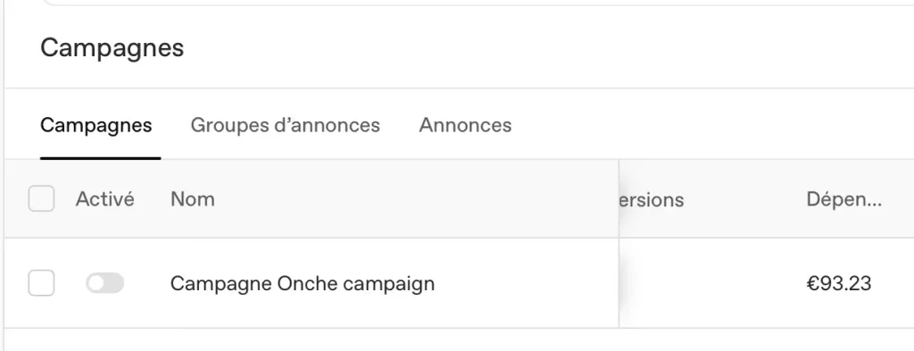Click empty tab bar space after Annonces

pyautogui.click(x=711, y=125)
